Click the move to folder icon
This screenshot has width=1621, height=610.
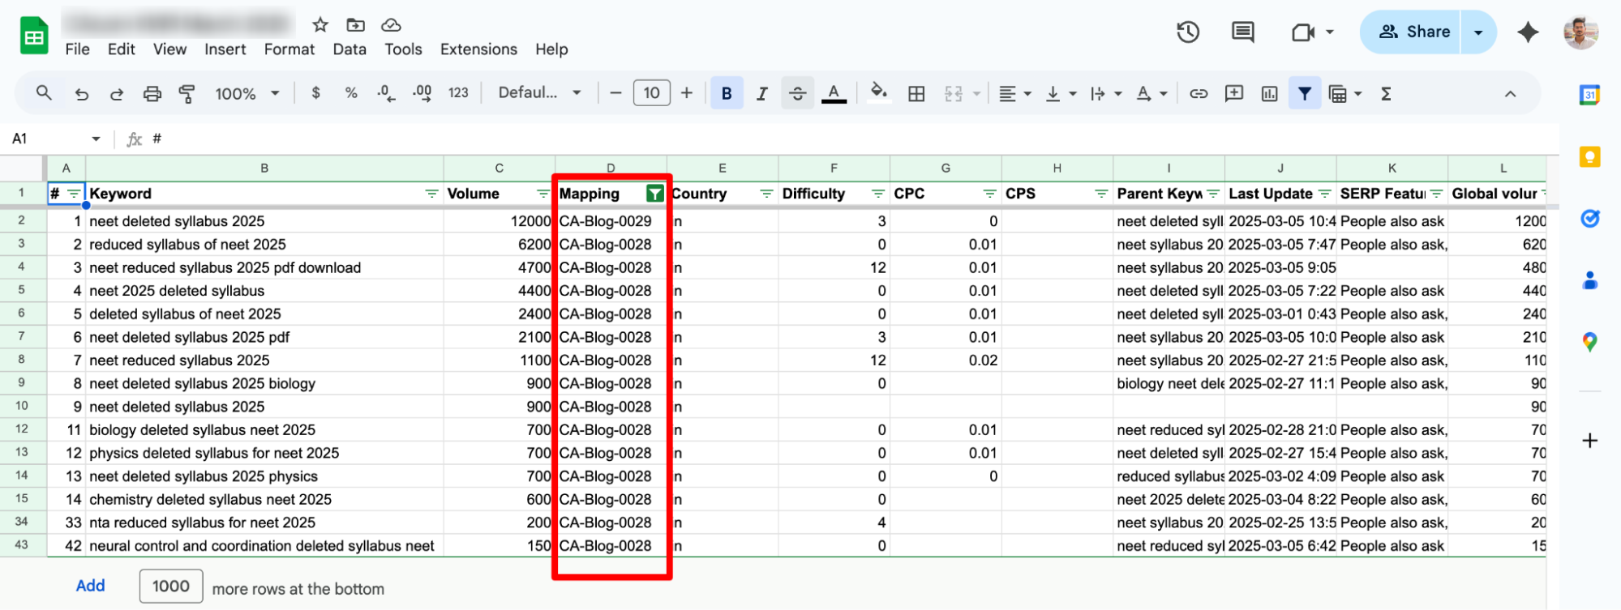tap(355, 25)
